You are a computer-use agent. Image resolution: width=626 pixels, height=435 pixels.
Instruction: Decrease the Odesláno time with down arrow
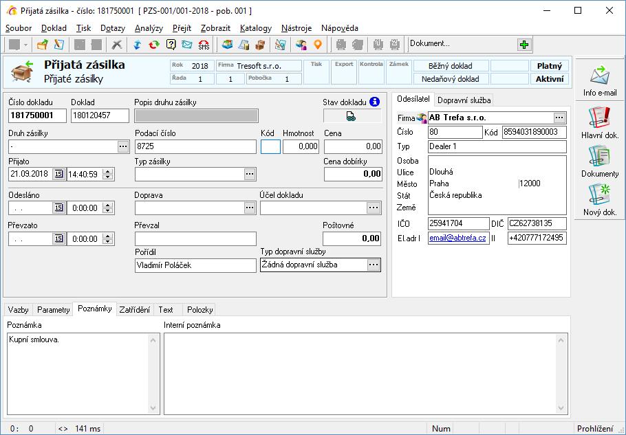pyautogui.click(x=108, y=210)
